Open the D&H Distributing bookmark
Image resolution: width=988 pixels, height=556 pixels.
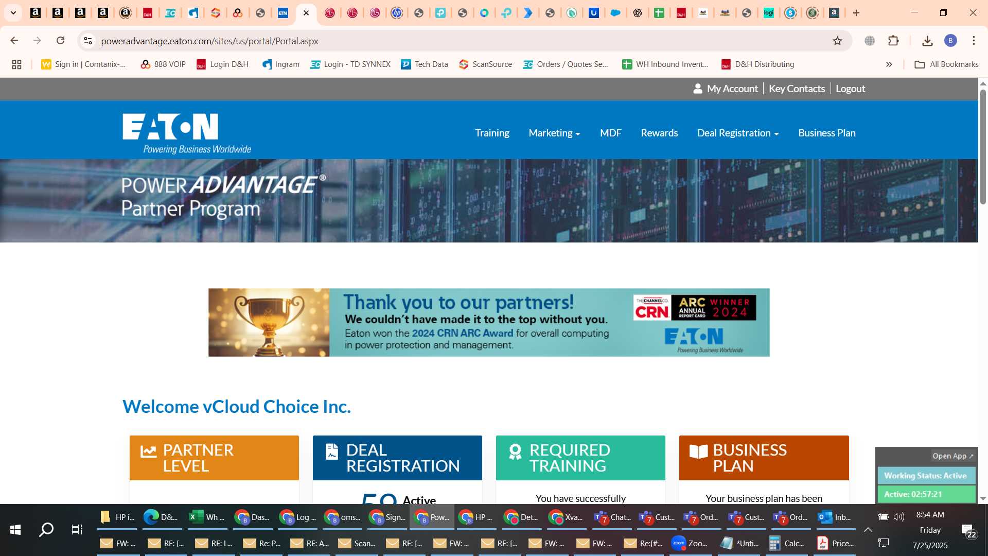[x=757, y=64]
